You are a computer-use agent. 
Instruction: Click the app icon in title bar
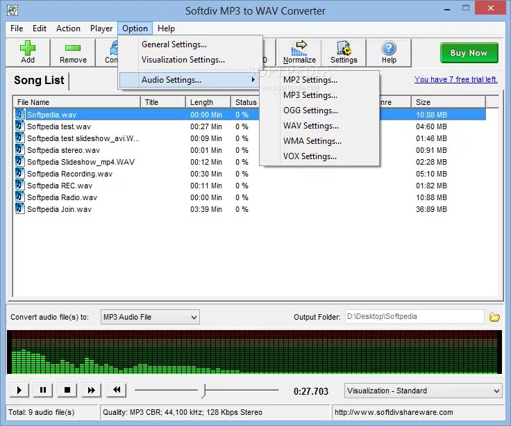coord(12,10)
